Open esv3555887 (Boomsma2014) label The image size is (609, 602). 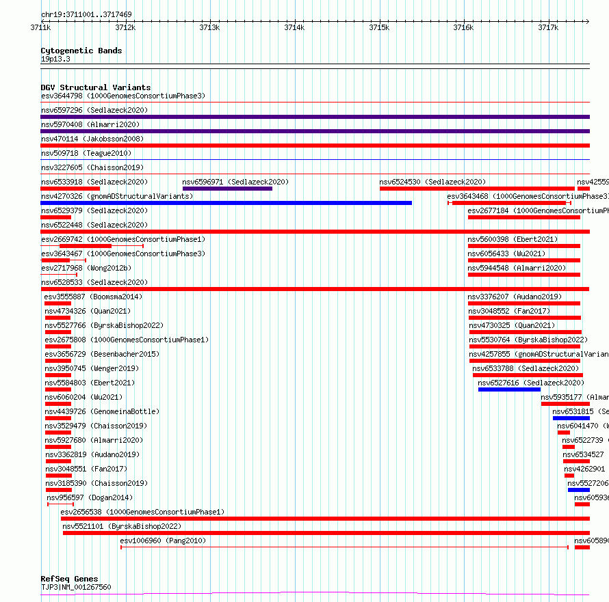click(93, 297)
